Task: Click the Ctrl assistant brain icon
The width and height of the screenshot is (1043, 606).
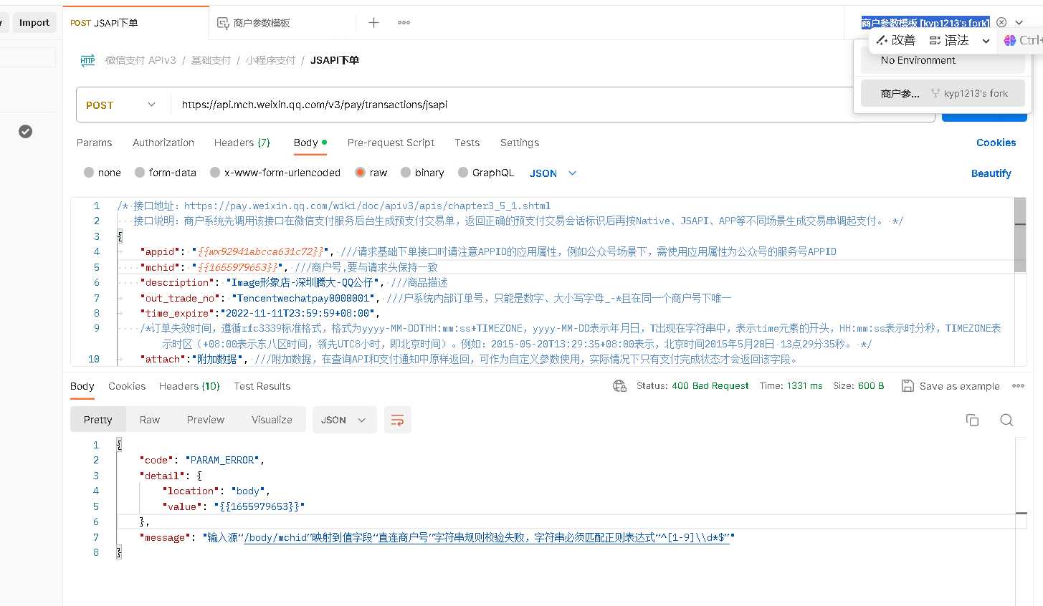Action: (1010, 40)
